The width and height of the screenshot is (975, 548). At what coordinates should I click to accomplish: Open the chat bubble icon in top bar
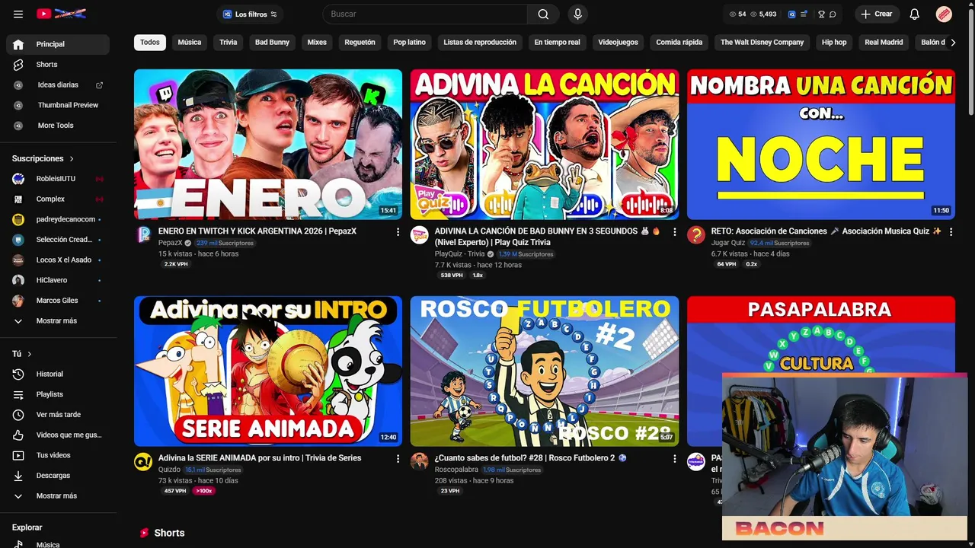point(833,14)
